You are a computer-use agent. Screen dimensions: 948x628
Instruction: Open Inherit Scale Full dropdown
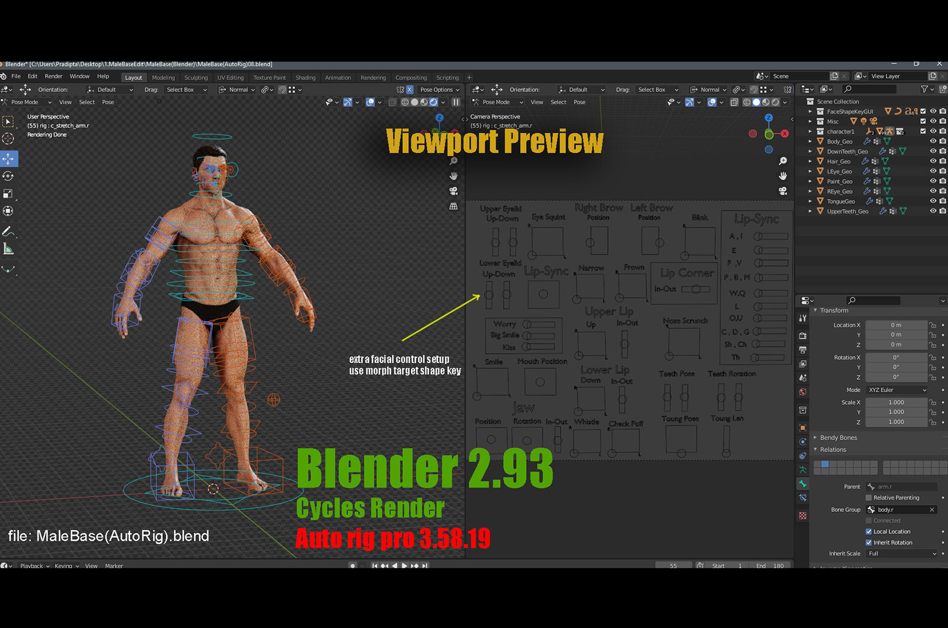tap(902, 554)
